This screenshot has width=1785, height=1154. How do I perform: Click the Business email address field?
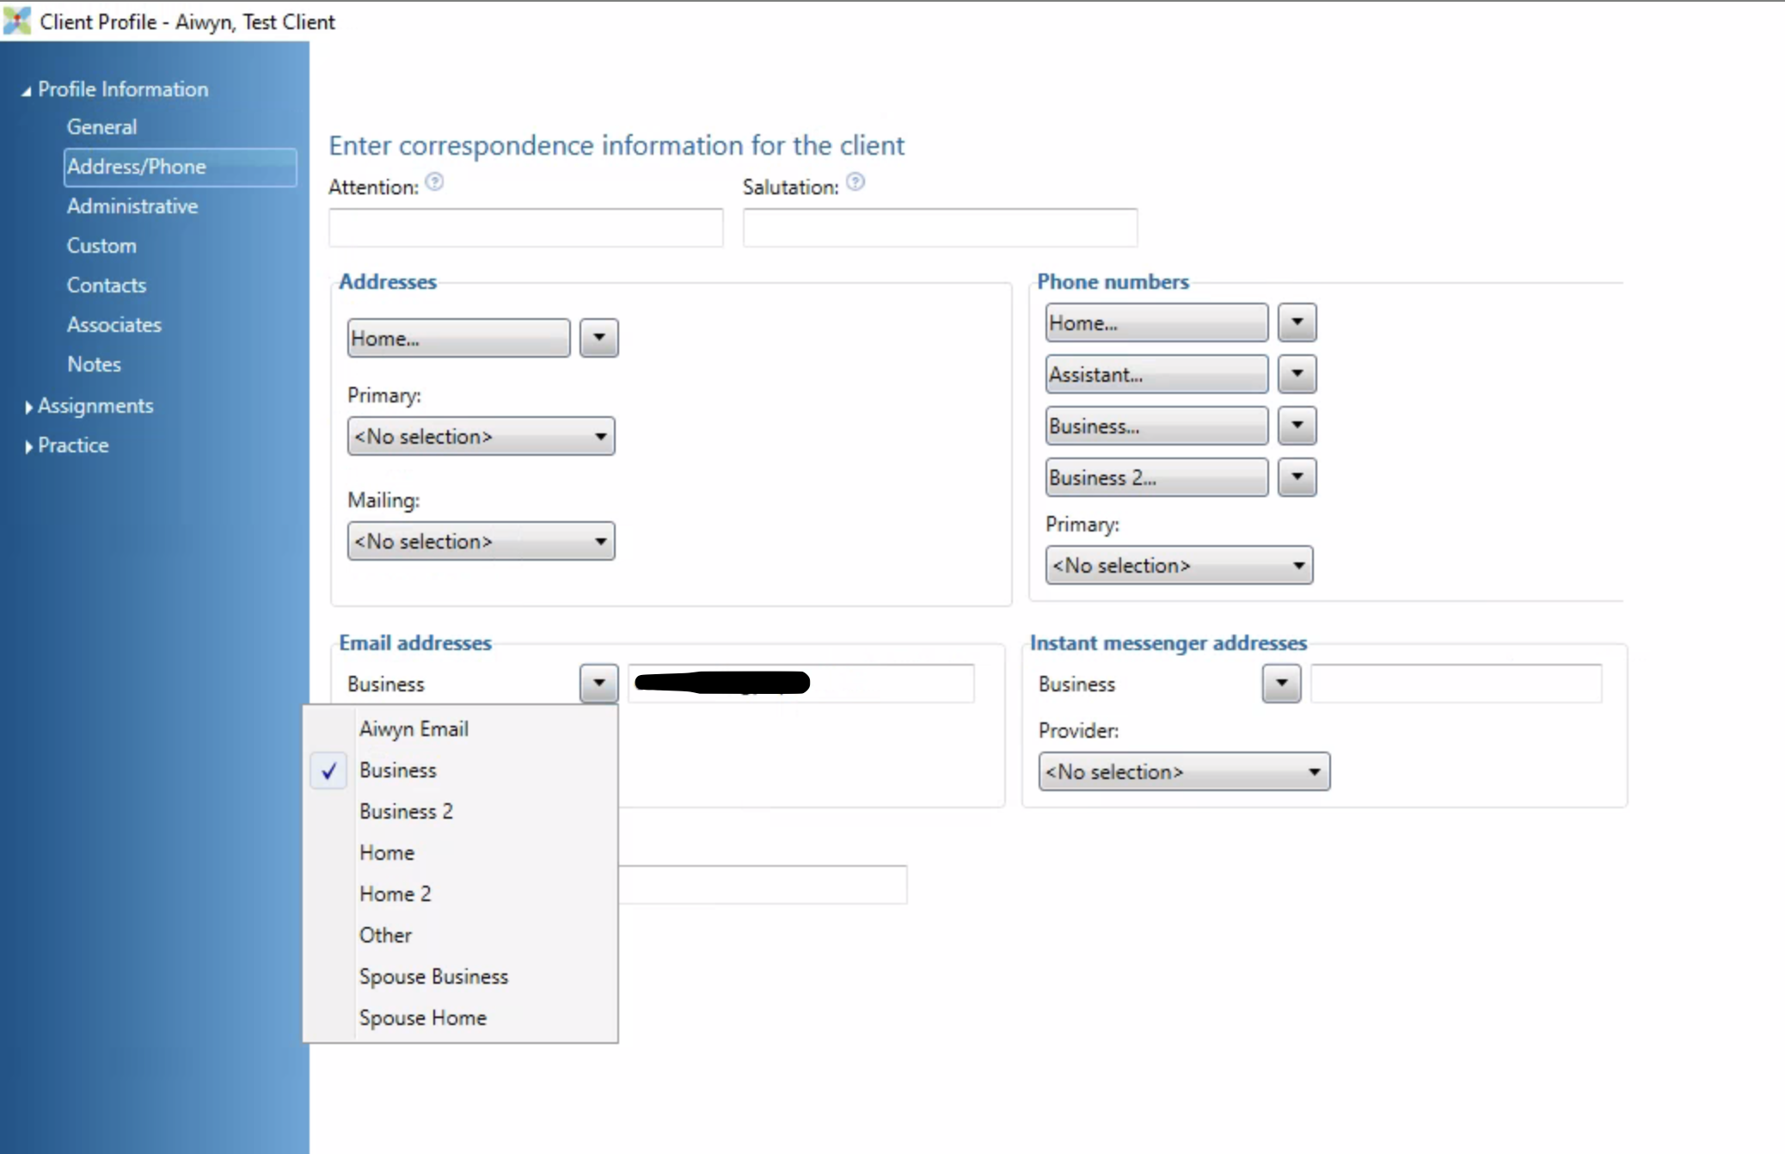pyautogui.click(x=801, y=684)
